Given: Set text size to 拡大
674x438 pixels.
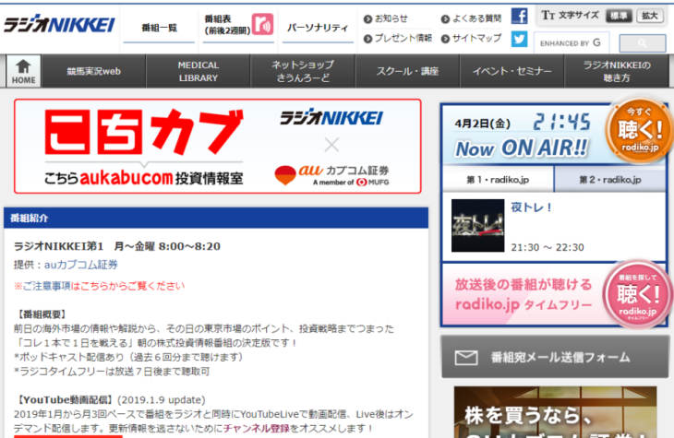Looking at the screenshot, I should [x=650, y=16].
